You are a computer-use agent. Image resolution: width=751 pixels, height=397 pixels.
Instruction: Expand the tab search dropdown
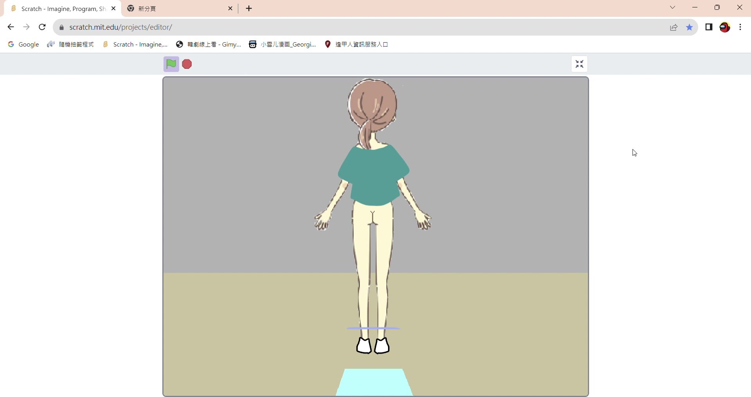click(673, 7)
